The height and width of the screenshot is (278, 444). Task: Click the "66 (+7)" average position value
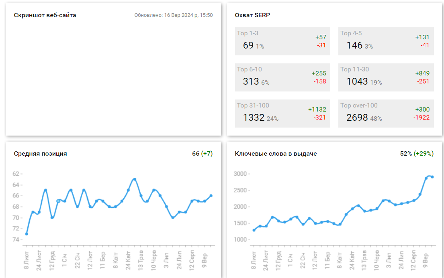point(202,154)
